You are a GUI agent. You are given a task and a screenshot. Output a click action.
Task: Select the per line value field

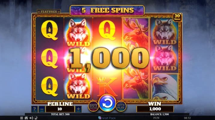pyautogui.click(x=60, y=109)
